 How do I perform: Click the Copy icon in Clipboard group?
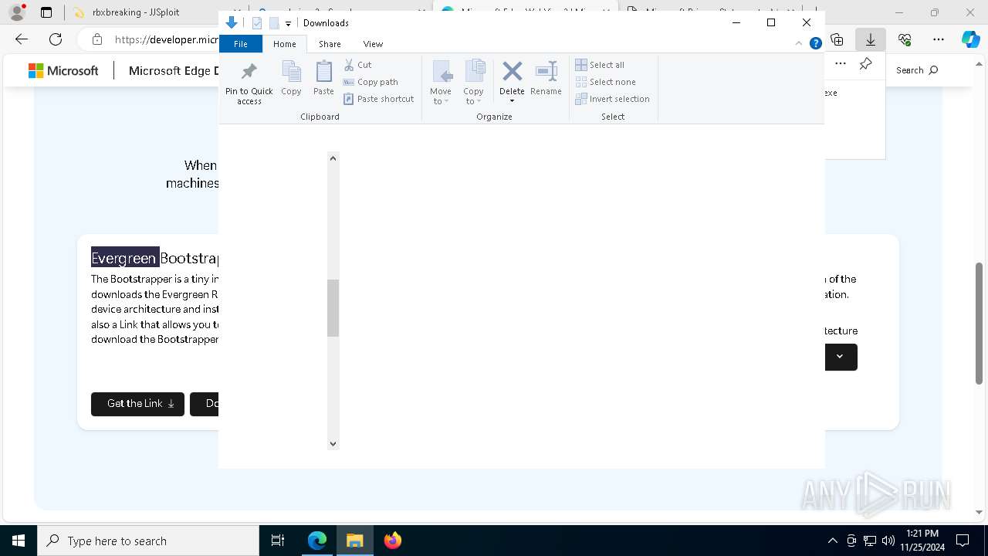[291, 72]
